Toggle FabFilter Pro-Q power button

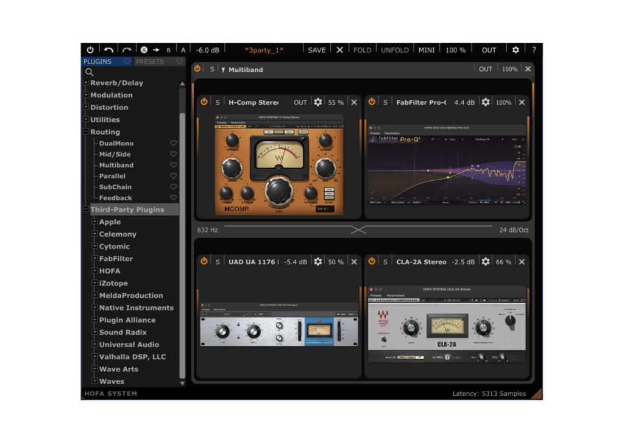tap(372, 102)
